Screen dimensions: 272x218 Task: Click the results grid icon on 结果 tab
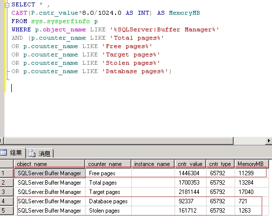(x=3, y=153)
